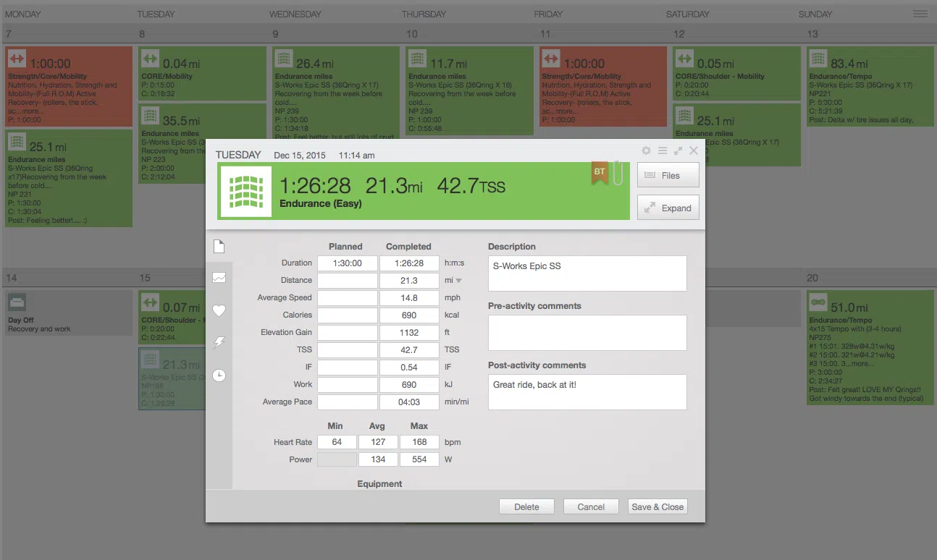The image size is (937, 560).
Task: Click the paperclip attachment icon
Action: 618,174
